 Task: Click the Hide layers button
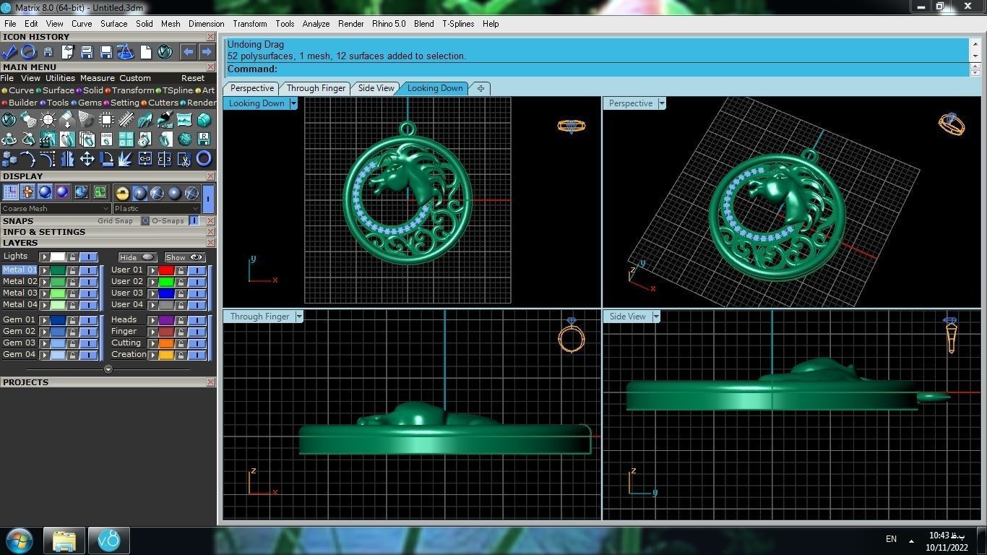(137, 257)
